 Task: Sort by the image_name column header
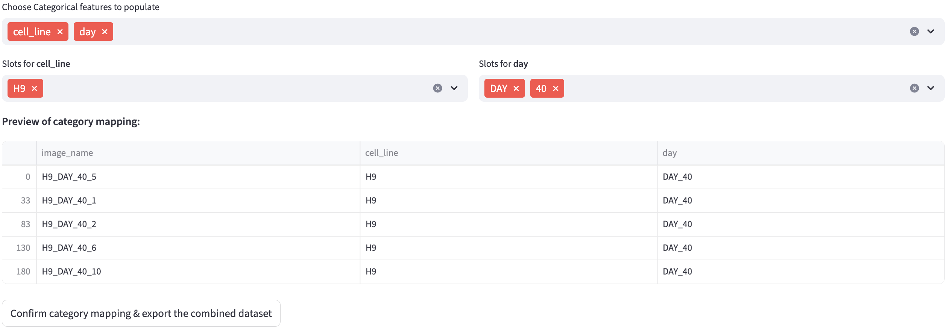(x=67, y=153)
